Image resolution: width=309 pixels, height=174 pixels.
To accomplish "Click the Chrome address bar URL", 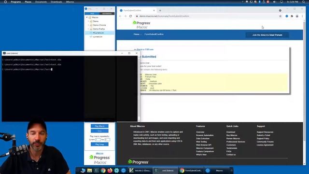I will click(x=164, y=16).
